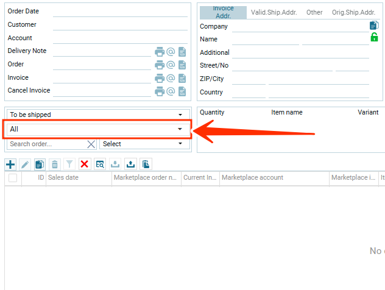Image resolution: width=385 pixels, height=290 pixels.
Task: Tick the select-all checkbox in table header
Action: click(x=13, y=178)
